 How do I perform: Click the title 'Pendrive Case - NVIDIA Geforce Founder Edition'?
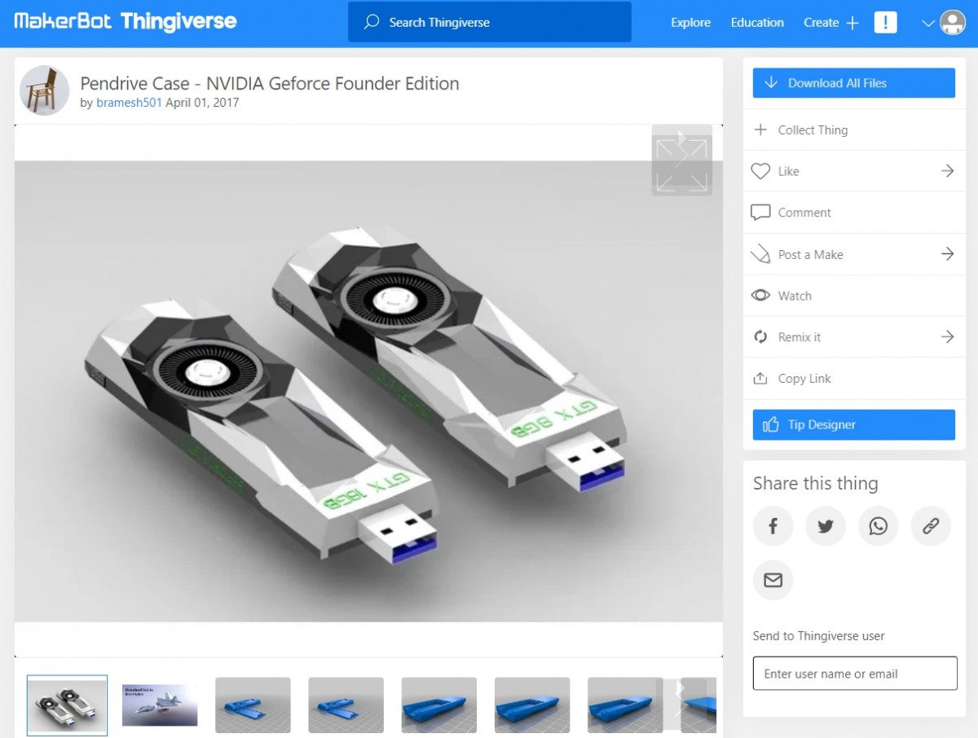pyautogui.click(x=270, y=83)
